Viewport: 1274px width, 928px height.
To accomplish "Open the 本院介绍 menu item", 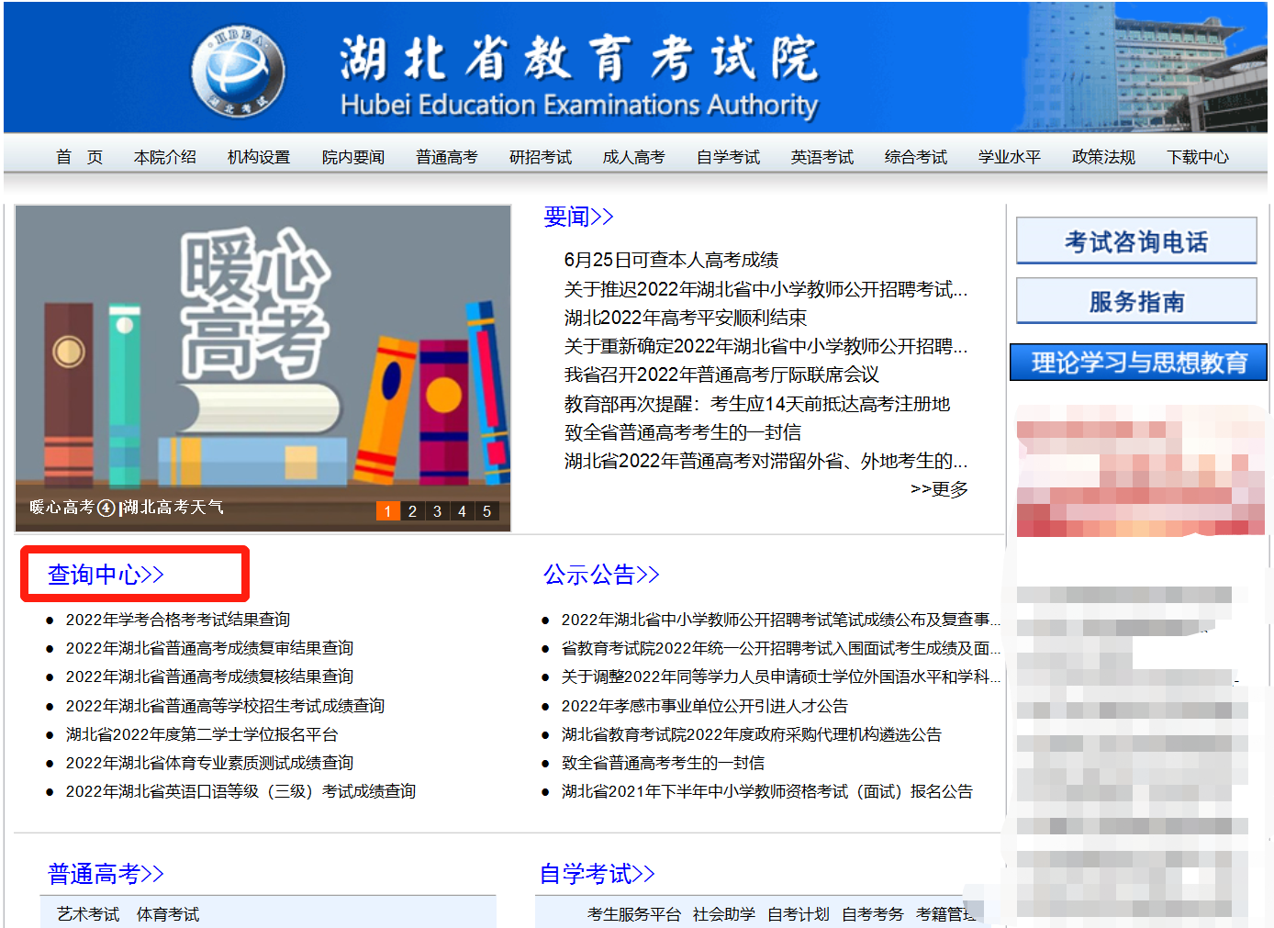I will (165, 157).
